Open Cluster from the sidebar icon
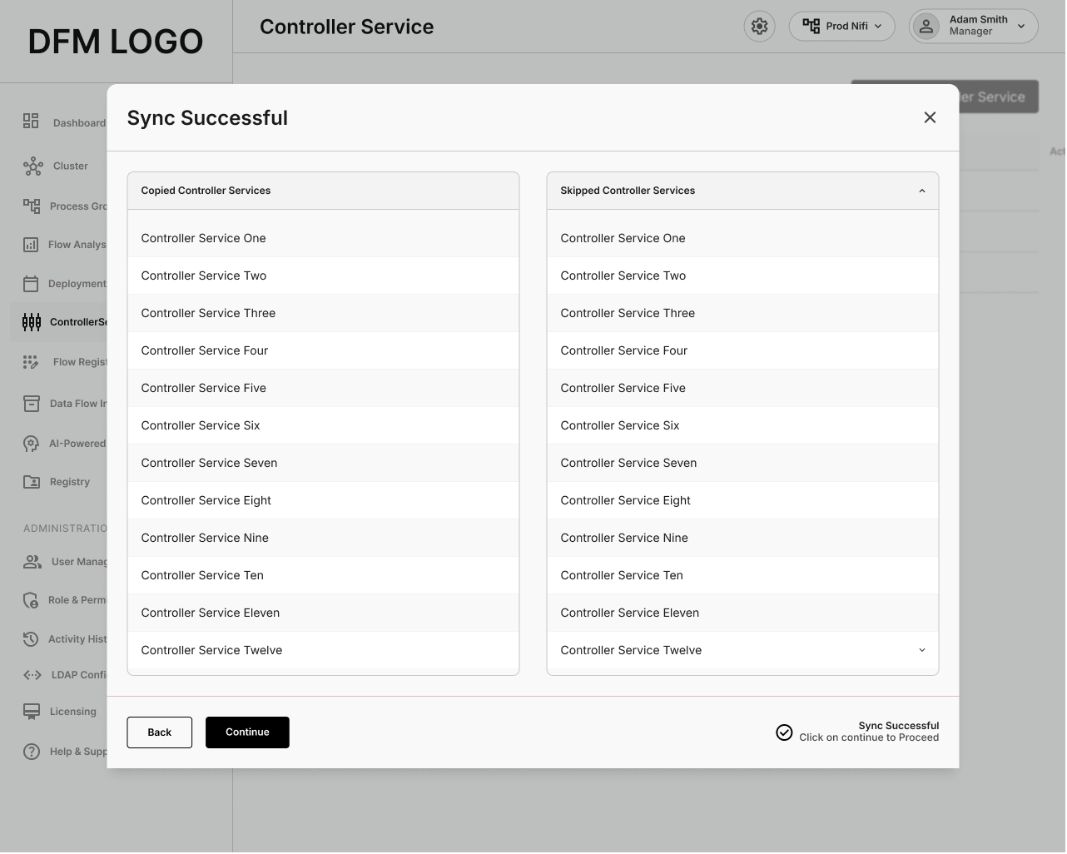Image resolution: width=1067 pixels, height=854 pixels. (33, 166)
